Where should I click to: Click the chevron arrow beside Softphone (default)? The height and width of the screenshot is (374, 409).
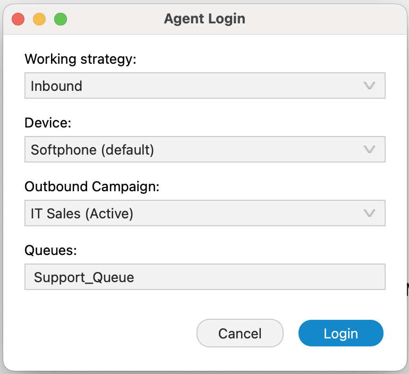click(x=369, y=149)
